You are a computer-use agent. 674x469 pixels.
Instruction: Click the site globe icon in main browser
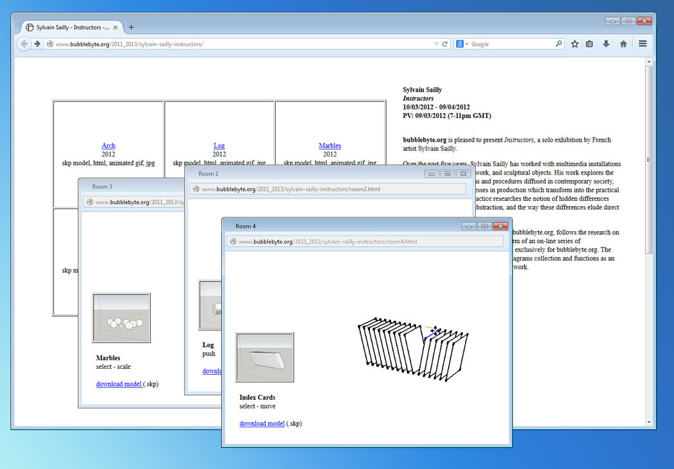pyautogui.click(x=50, y=44)
